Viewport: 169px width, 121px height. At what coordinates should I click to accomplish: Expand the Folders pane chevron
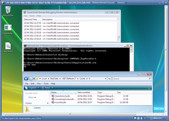point(48,103)
